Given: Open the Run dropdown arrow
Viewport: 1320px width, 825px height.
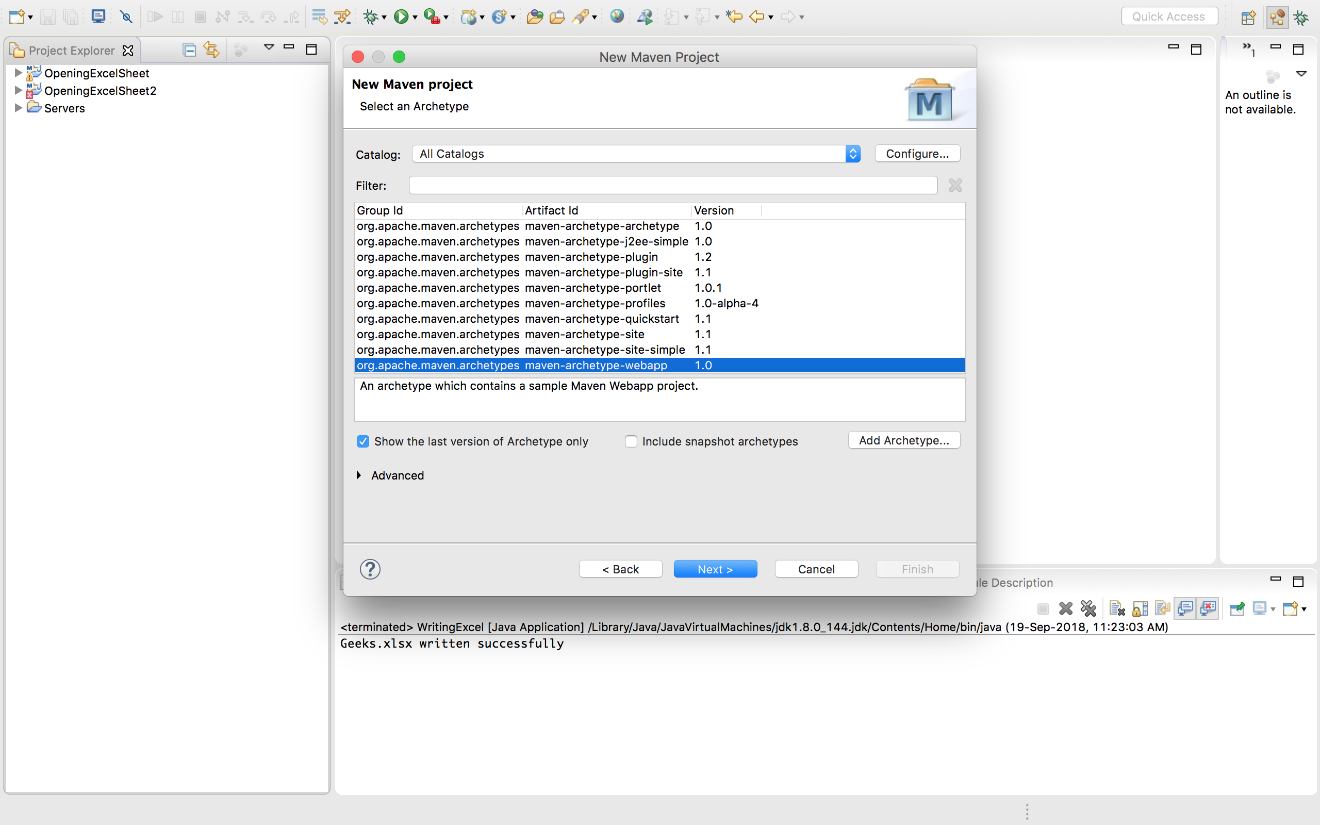Looking at the screenshot, I should click(415, 18).
